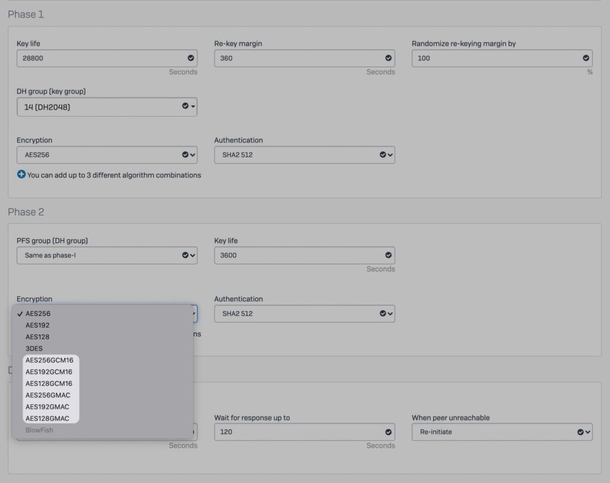Viewport: 610px width, 483px height.
Task: Pick AES128GCM16 from the list
Action: (x=102, y=384)
